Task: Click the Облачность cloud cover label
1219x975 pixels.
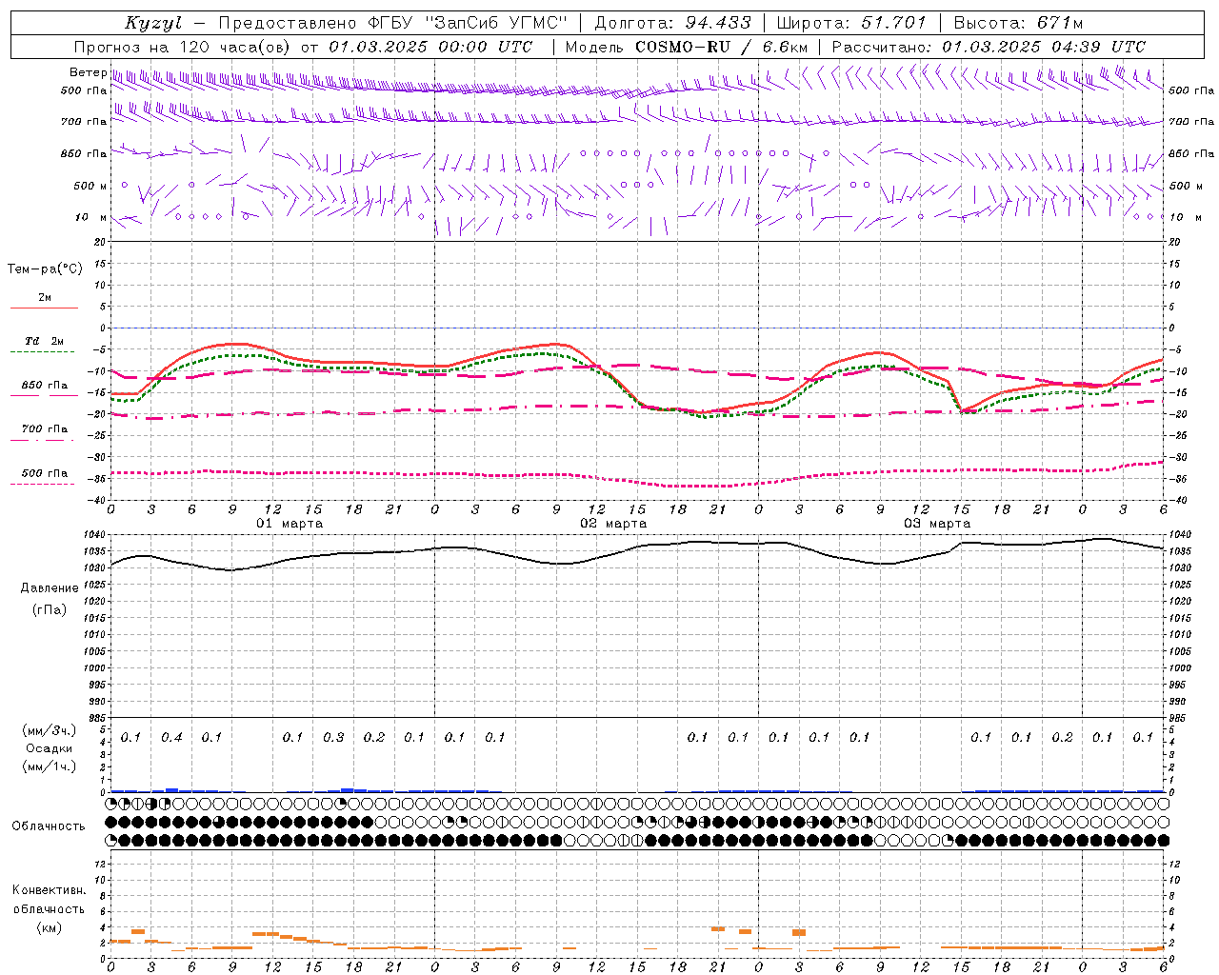Action: [x=49, y=826]
